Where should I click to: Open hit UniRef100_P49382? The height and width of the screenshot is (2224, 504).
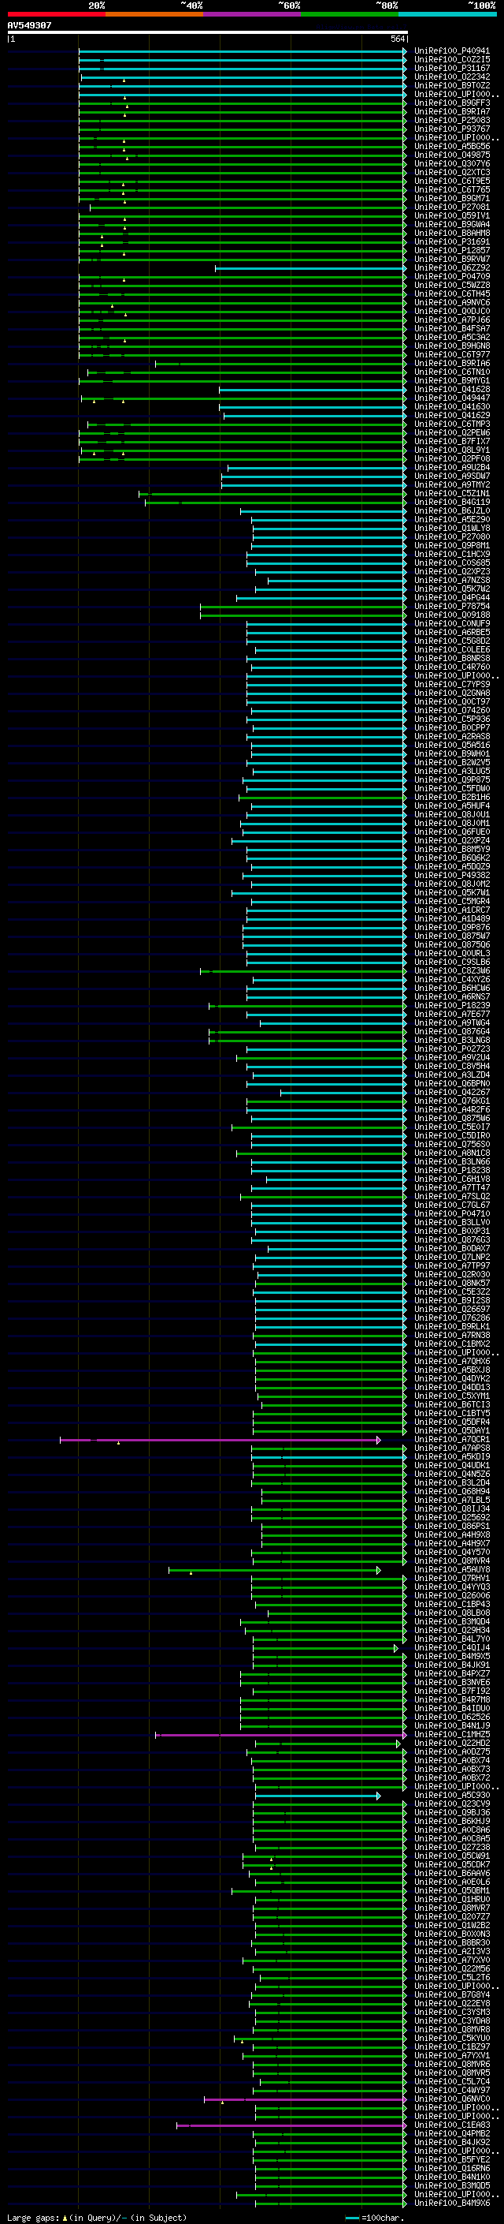pyautogui.click(x=451, y=876)
